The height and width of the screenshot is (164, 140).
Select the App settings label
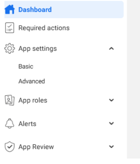pos(37,49)
